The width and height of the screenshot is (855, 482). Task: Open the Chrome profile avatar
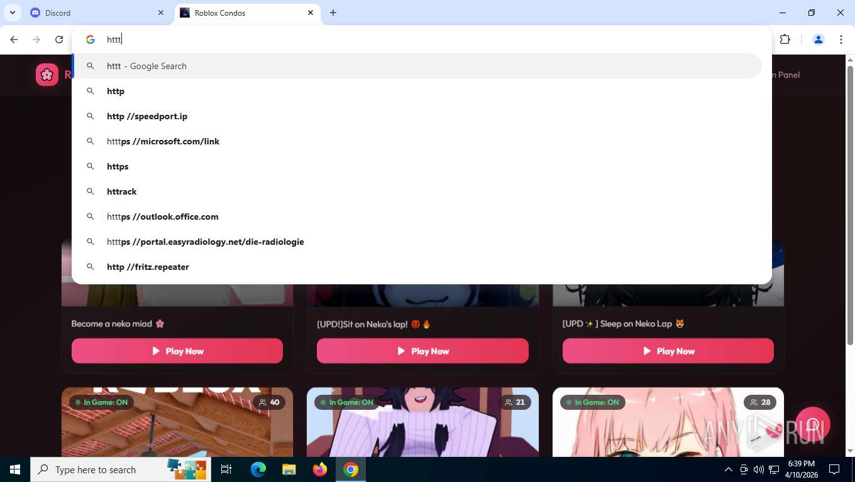point(819,40)
